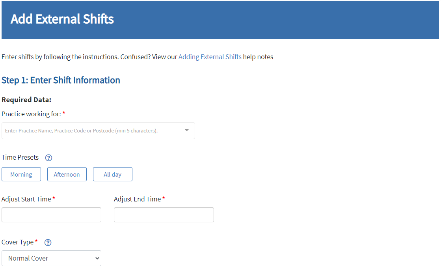441x272 pixels.
Task: Click into the Adjust End Time box
Action: click(x=164, y=215)
